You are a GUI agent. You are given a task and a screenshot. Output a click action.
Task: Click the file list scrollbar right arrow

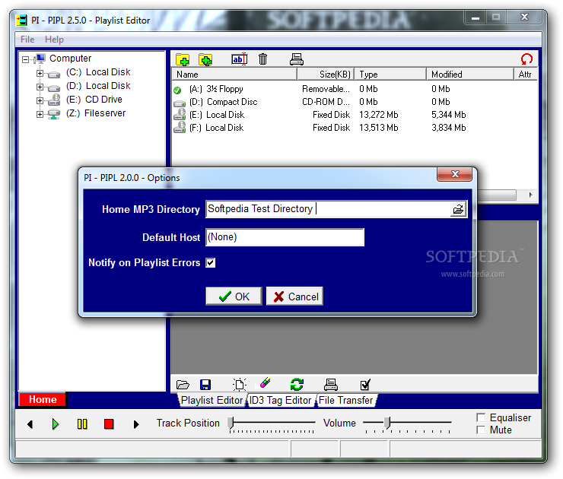[530, 195]
